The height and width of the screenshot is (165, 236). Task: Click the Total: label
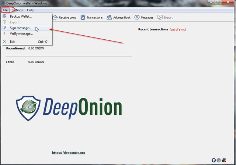(x=10, y=62)
